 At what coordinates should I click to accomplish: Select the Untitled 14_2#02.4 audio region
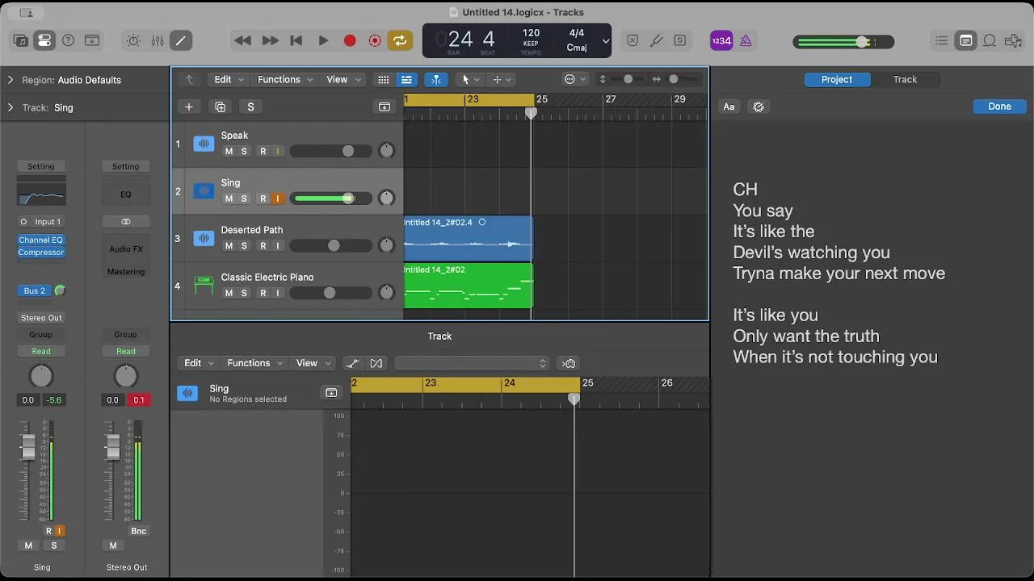pyautogui.click(x=468, y=239)
